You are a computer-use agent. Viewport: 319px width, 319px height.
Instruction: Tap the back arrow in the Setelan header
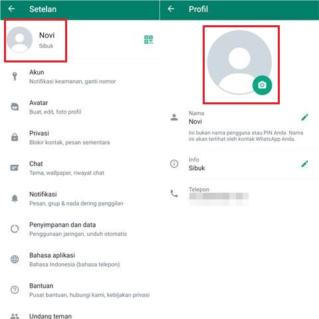pyautogui.click(x=11, y=9)
